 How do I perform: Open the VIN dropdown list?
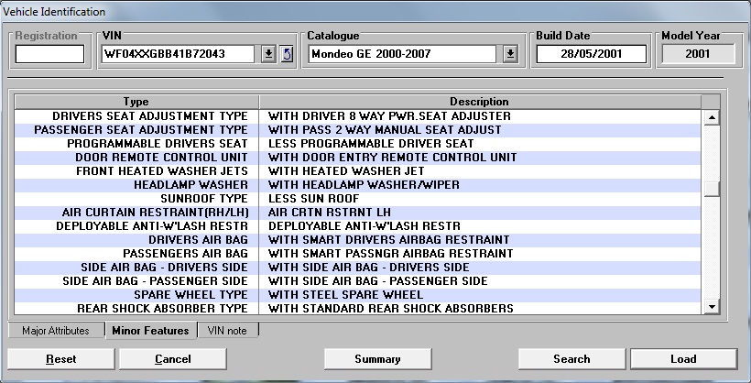click(268, 54)
